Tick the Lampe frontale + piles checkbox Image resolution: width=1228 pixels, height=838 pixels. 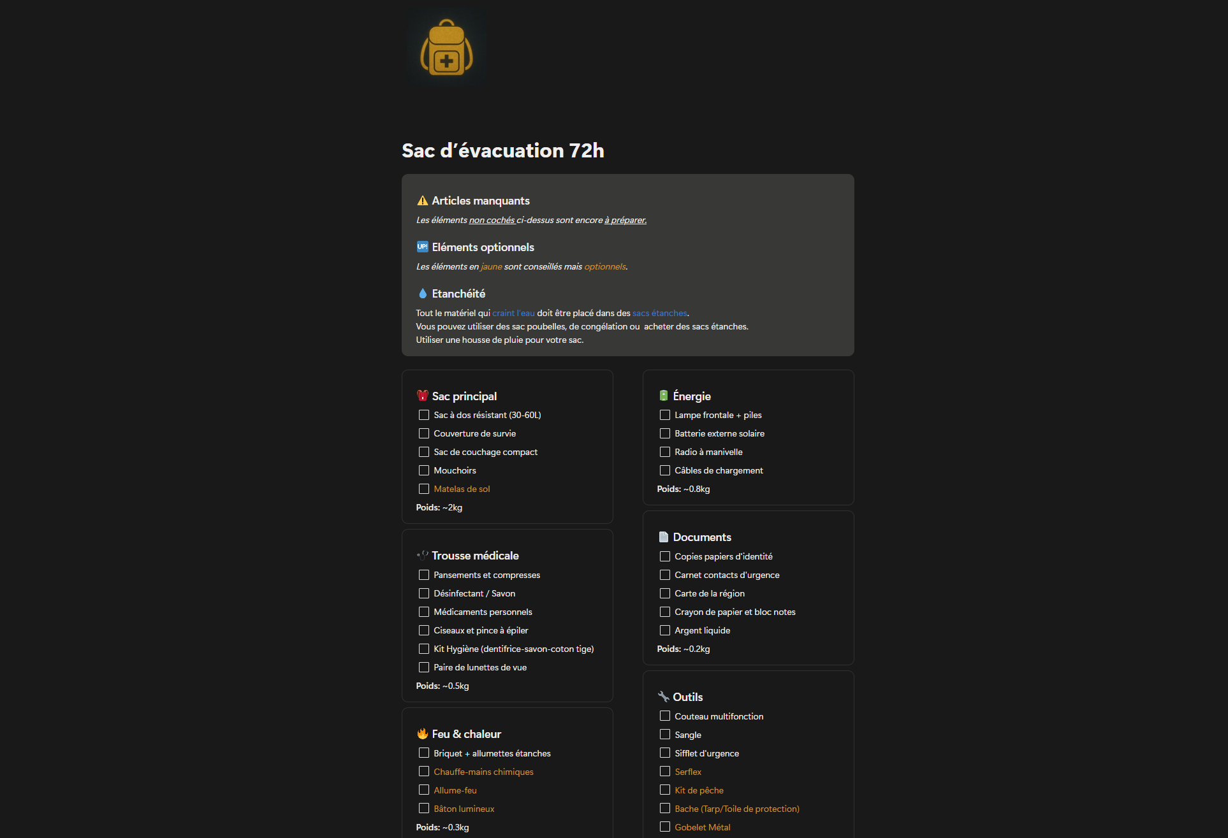point(665,415)
